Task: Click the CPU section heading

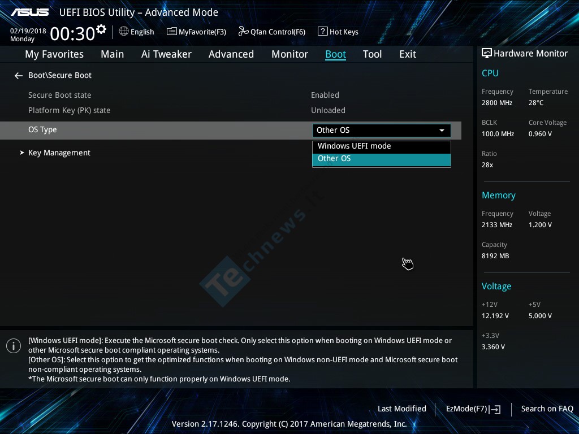Action: [490, 73]
